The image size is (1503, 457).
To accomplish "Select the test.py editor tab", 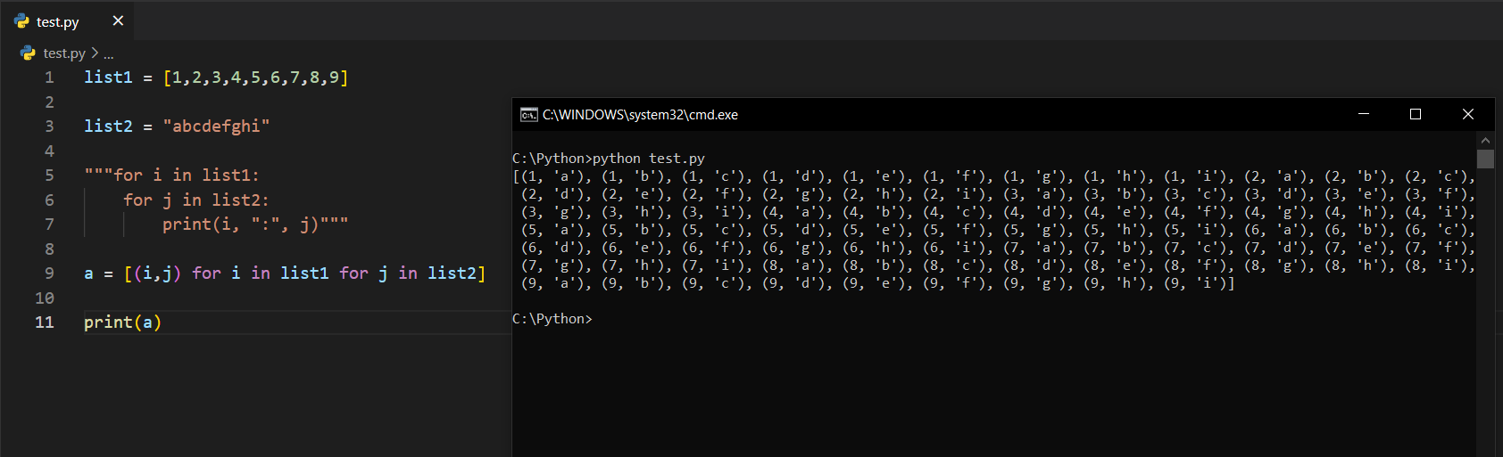I will (x=58, y=21).
